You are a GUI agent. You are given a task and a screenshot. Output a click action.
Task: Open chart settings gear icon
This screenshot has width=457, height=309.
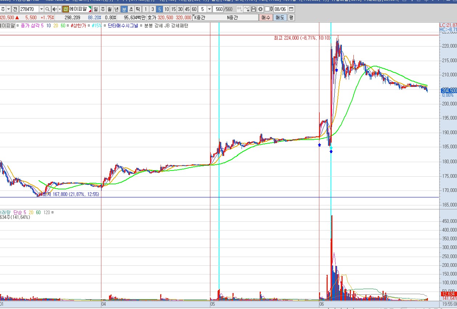(x=260, y=9)
